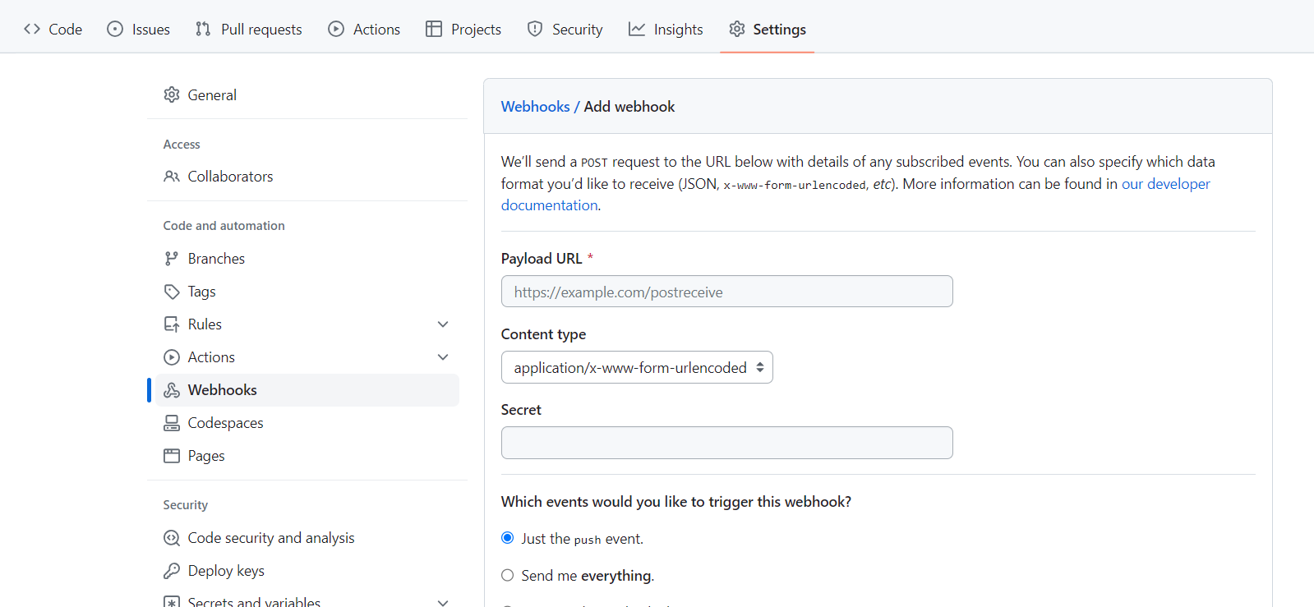Image resolution: width=1314 pixels, height=607 pixels.
Task: Switch to the Actions tab in top navigation
Action: (x=364, y=30)
